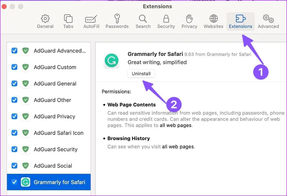Viewport: 287px width, 196px height.
Task: Click the Grammarly for Safari title heading
Action: pos(155,54)
